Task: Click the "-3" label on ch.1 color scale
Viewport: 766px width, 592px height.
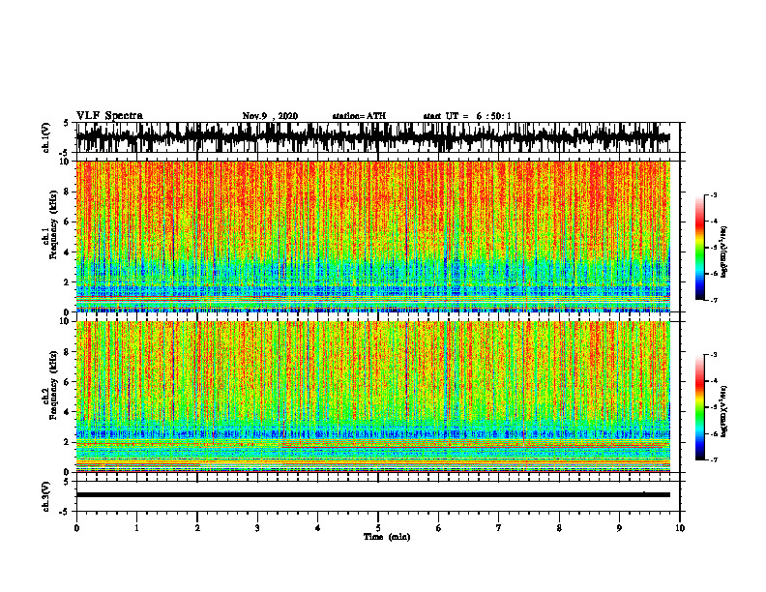Action: click(714, 194)
